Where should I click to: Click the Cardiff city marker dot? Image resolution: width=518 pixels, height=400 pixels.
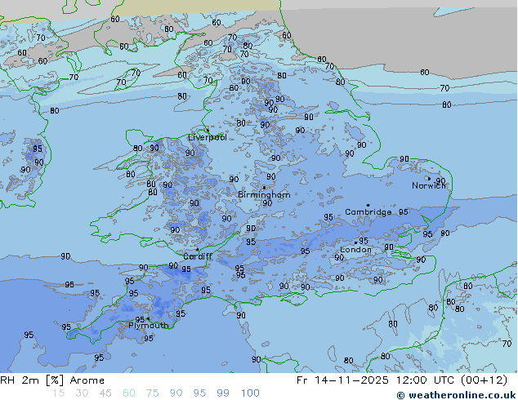point(196,249)
